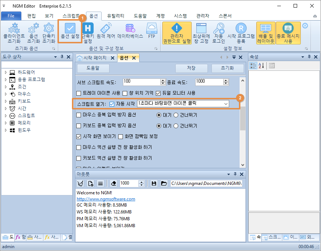
Task: Expand the 응용 프로그램 tree node
Action: (6, 79)
